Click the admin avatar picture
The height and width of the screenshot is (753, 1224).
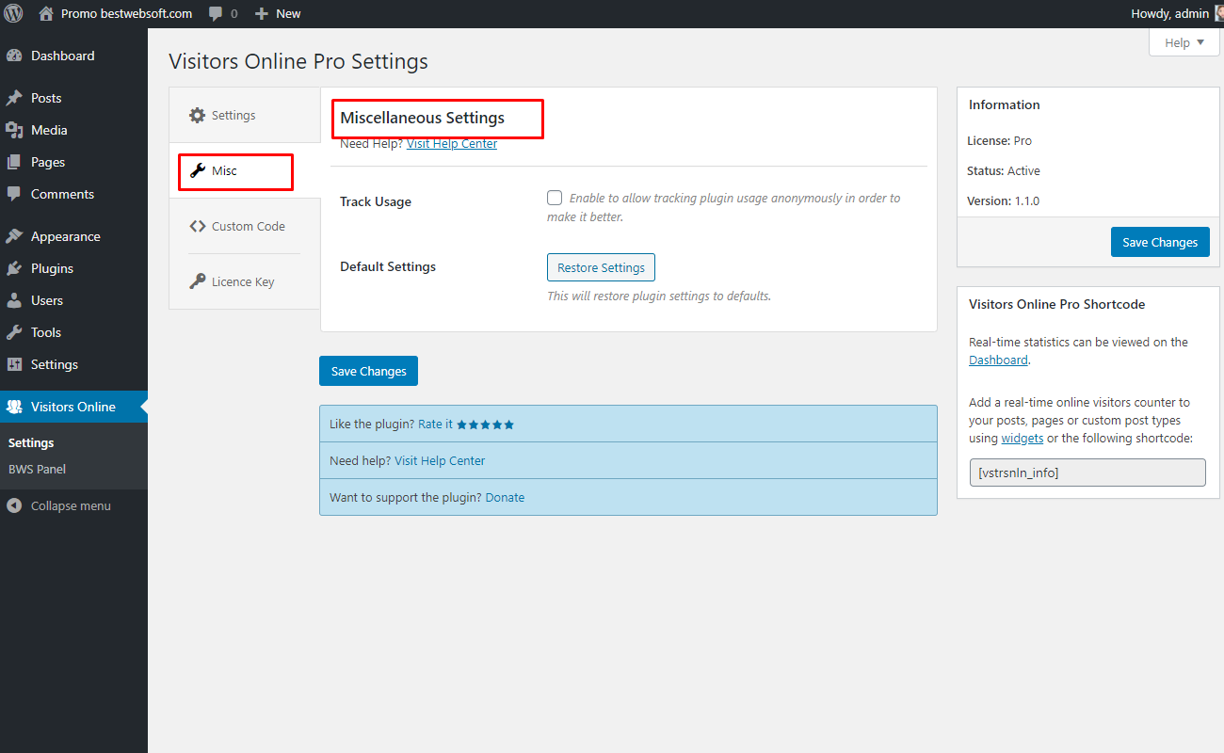(x=1219, y=13)
